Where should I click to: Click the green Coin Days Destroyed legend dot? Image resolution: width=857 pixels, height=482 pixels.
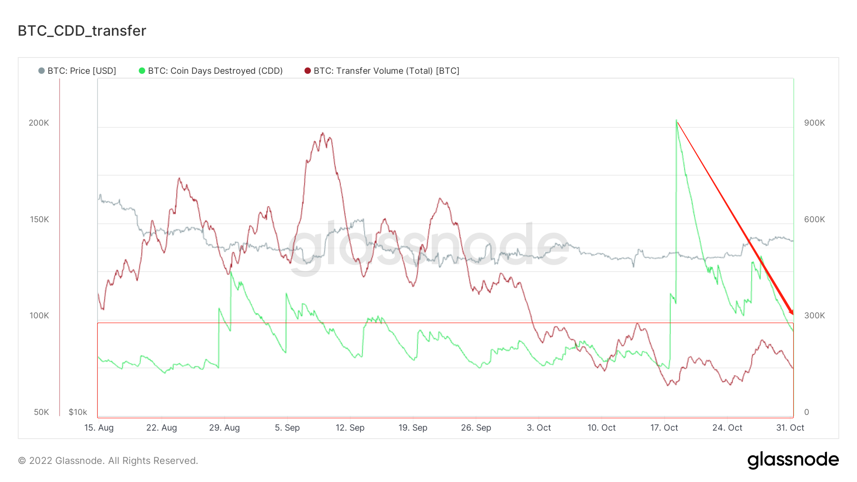(142, 71)
